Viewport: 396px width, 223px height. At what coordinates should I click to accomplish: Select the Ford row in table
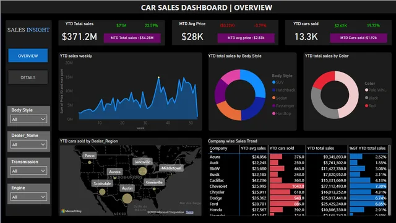click(298, 204)
